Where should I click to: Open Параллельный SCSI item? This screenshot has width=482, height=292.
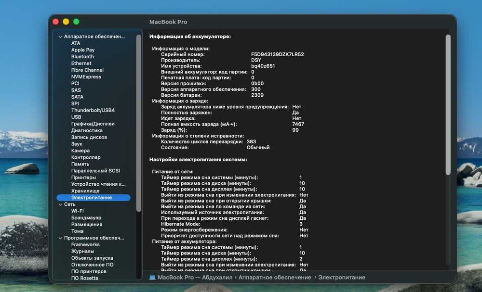[x=95, y=171]
